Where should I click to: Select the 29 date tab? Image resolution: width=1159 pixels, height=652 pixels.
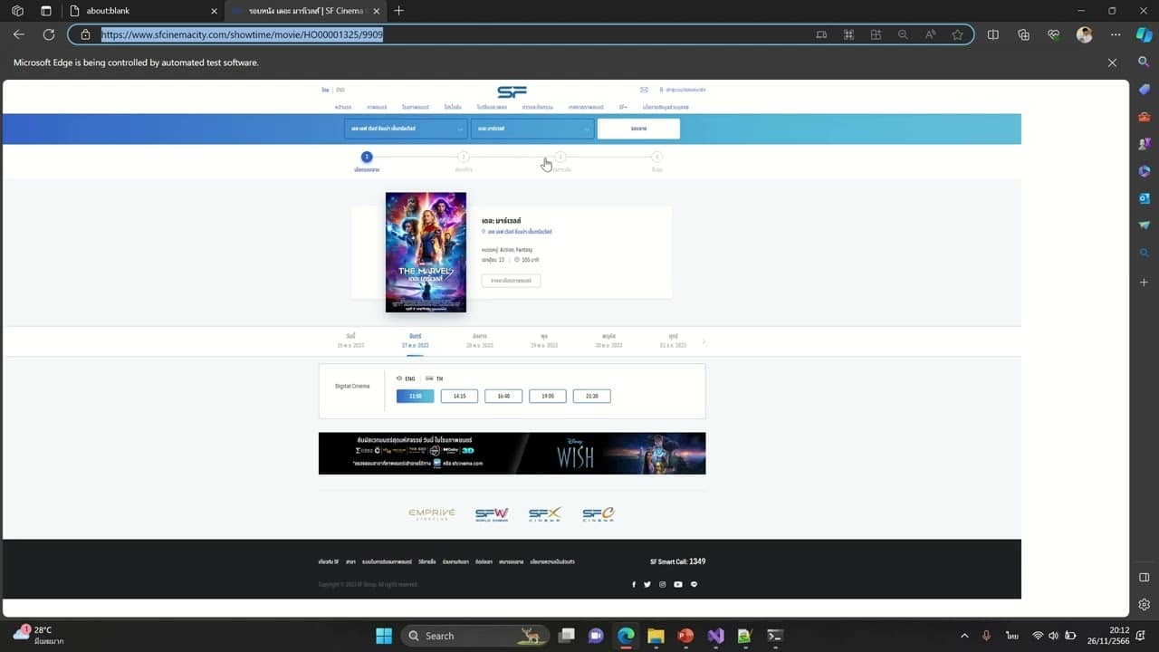[544, 340]
